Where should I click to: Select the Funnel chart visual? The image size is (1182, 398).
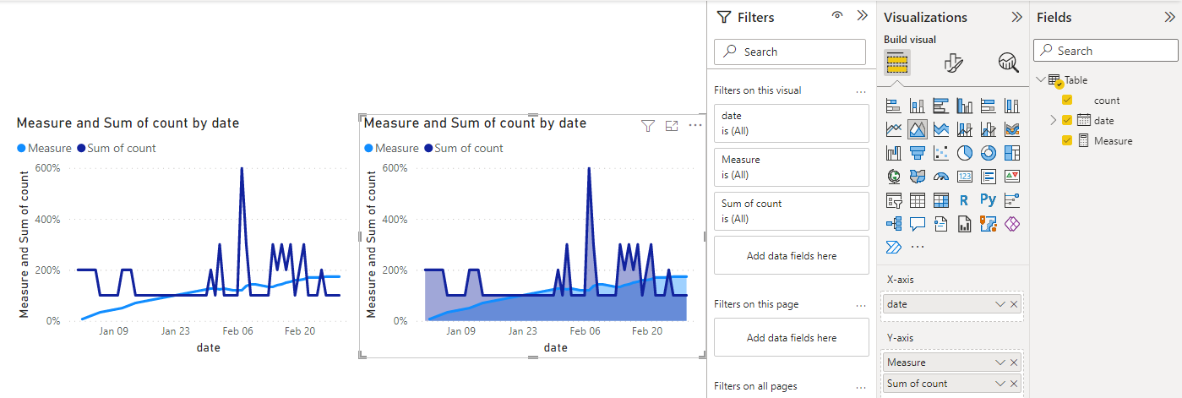(x=918, y=153)
